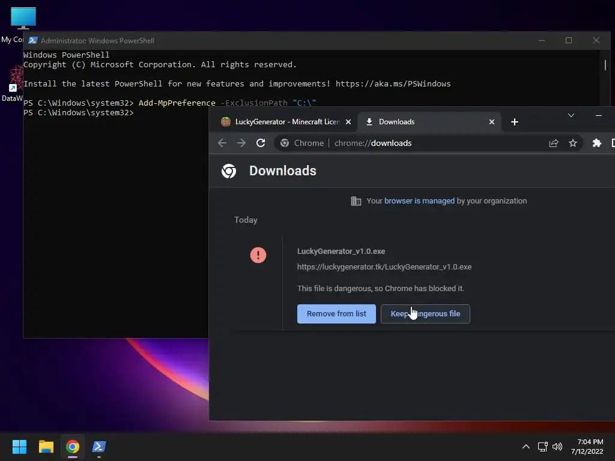This screenshot has height=461, width=615.
Task: Click the PowerShell taskbar icon
Action: pos(99,447)
